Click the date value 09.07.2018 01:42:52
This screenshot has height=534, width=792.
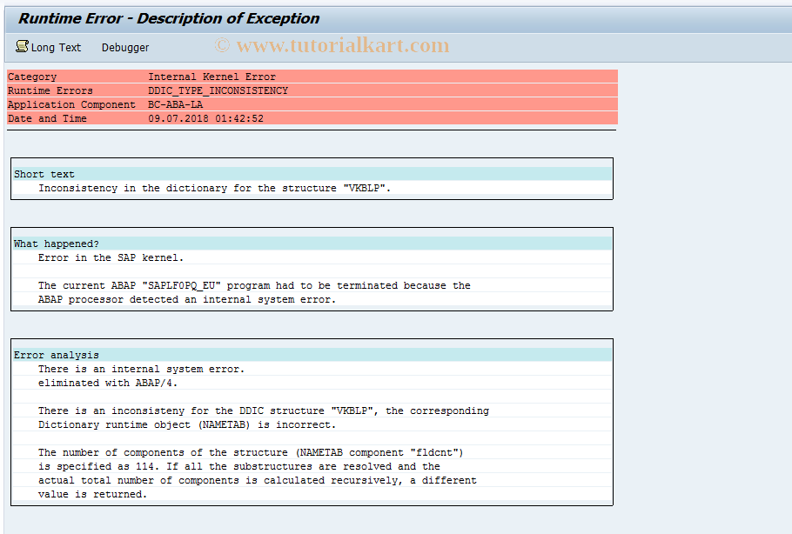(x=205, y=118)
